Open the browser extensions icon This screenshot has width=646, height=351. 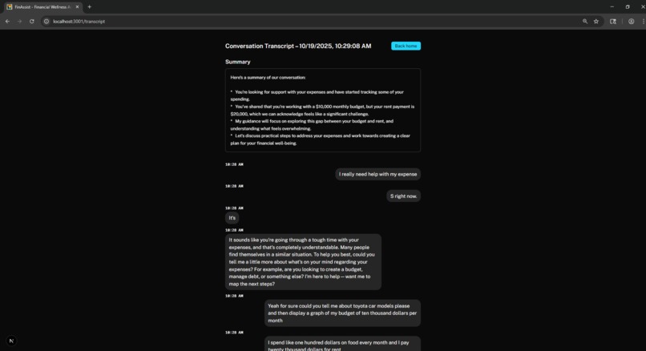point(613,22)
